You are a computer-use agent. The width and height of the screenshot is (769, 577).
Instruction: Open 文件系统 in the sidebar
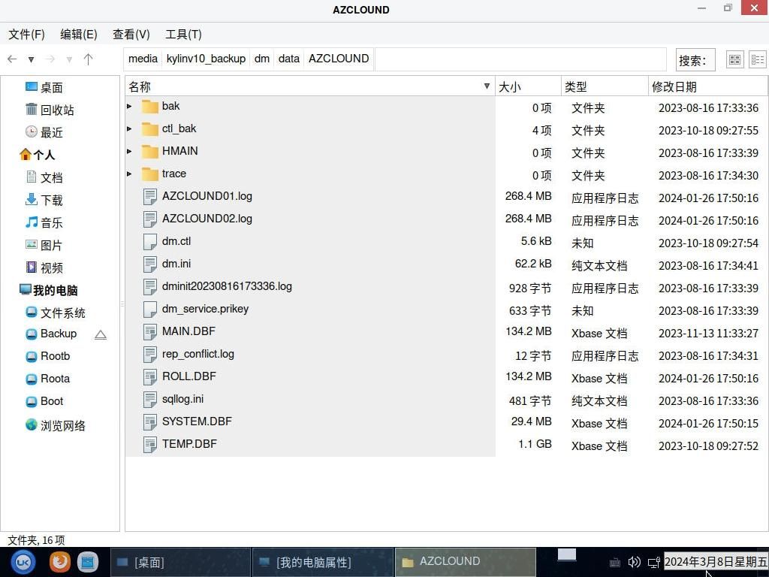click(56, 313)
